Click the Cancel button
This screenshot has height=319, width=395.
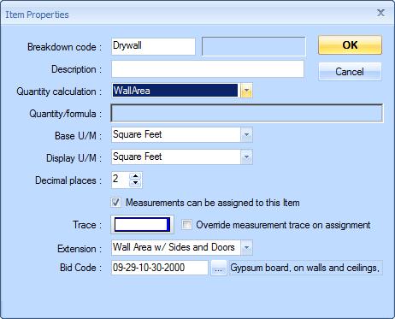(350, 71)
